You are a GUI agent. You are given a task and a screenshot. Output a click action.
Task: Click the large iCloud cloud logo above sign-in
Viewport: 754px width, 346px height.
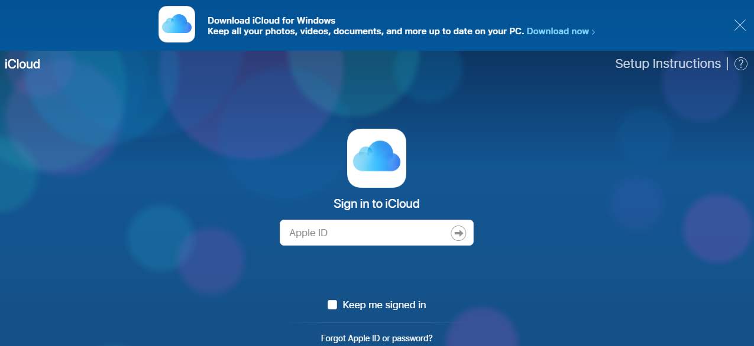pyautogui.click(x=377, y=158)
